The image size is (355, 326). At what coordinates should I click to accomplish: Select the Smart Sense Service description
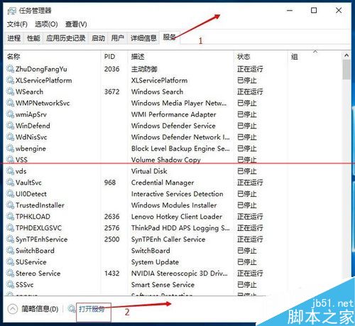[163, 284]
